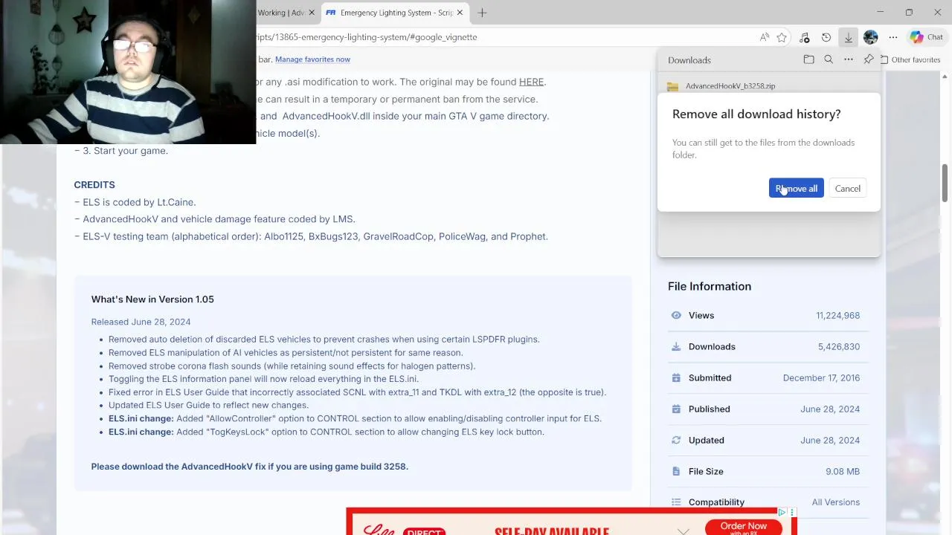Click the zip folder icon of AdvancedHookV download
952x535 pixels.
[672, 86]
